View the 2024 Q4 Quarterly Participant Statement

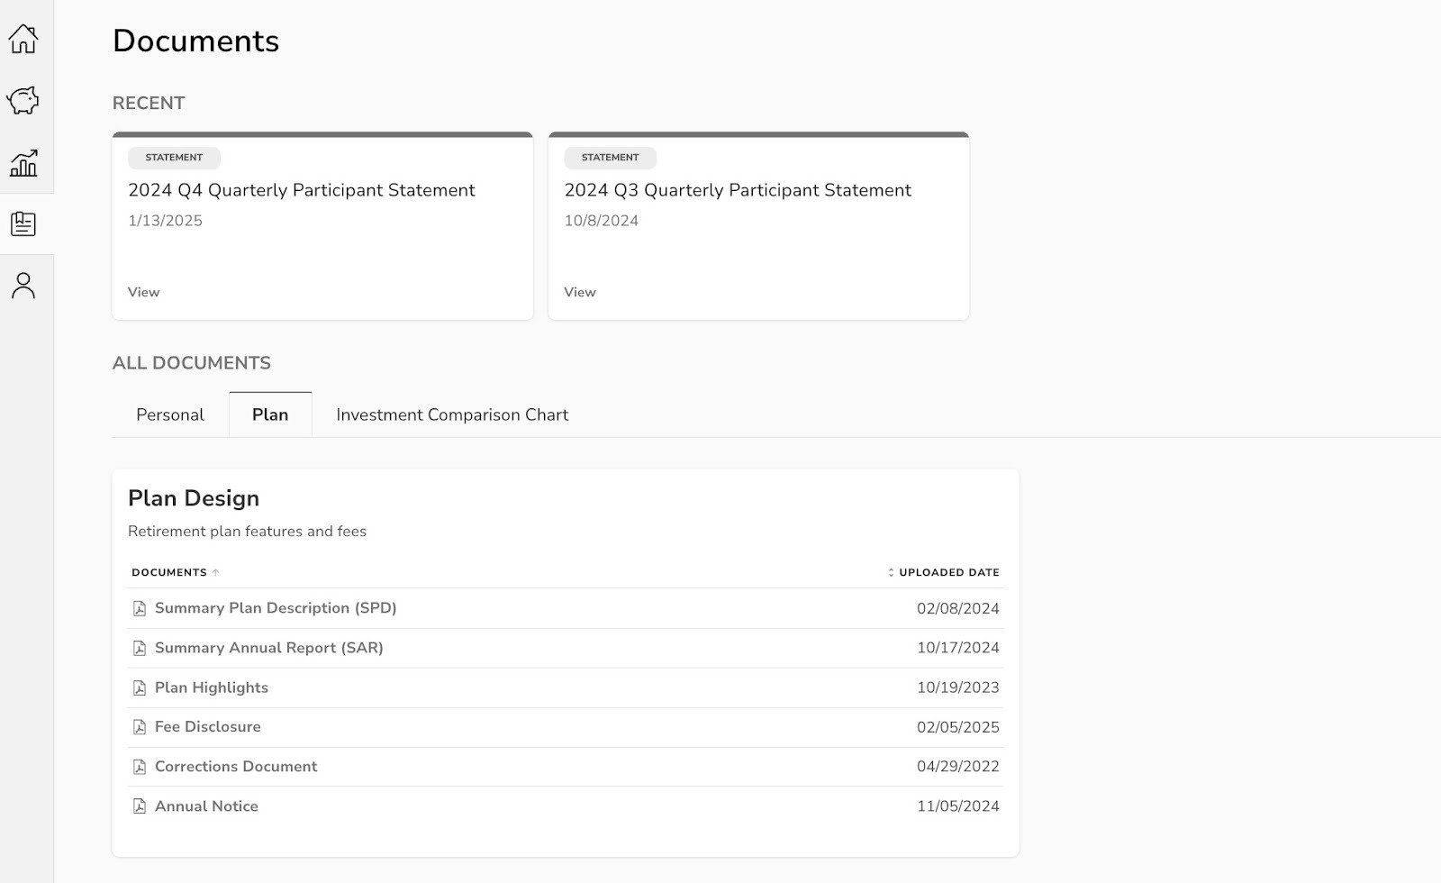pyautogui.click(x=144, y=292)
